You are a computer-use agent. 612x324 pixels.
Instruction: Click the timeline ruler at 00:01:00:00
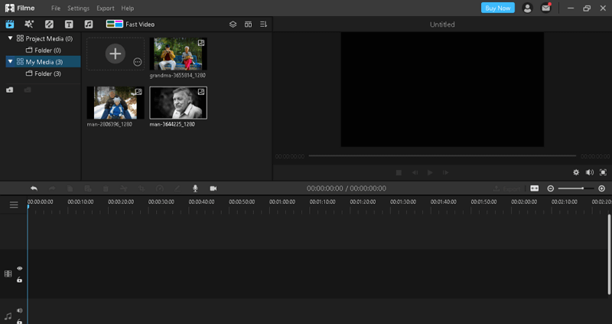[282, 202]
